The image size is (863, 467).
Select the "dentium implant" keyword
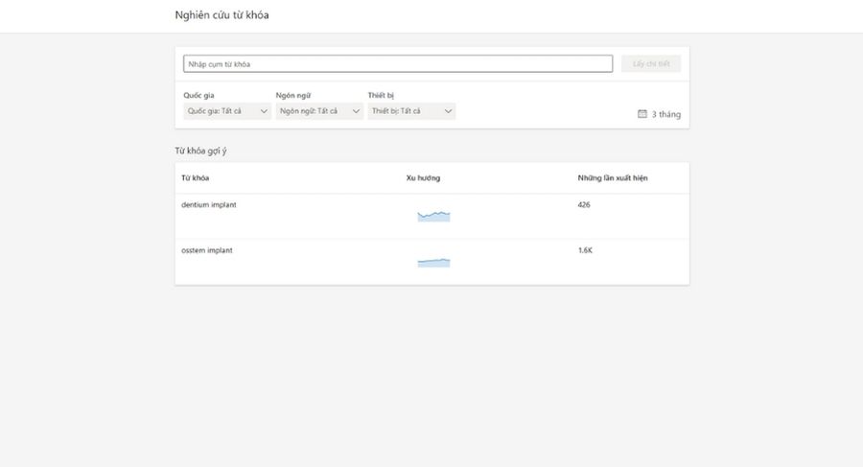(x=208, y=204)
